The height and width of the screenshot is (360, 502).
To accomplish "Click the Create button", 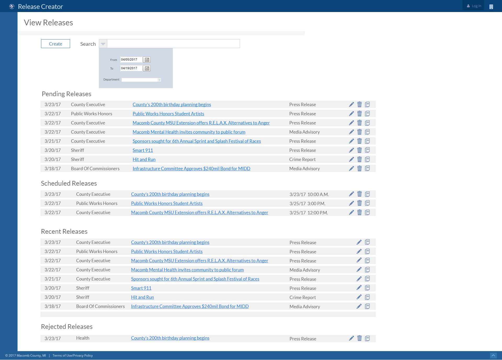I will (55, 44).
